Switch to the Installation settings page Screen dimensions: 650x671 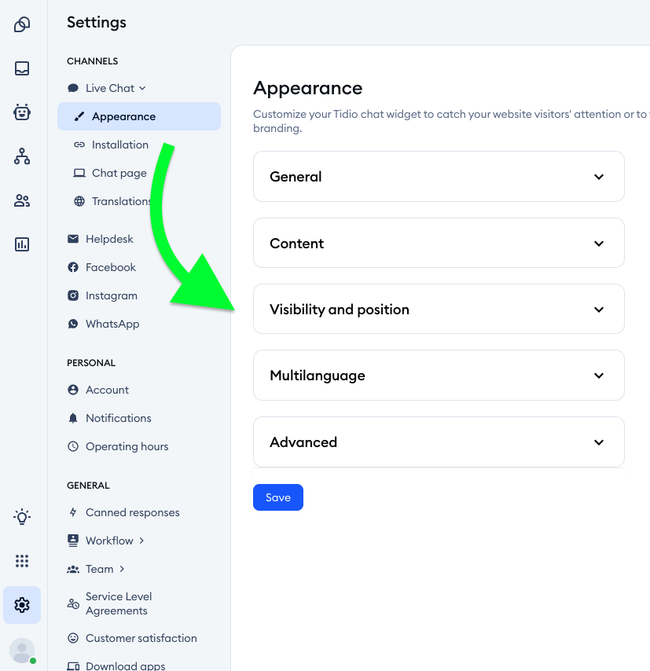[x=119, y=145]
